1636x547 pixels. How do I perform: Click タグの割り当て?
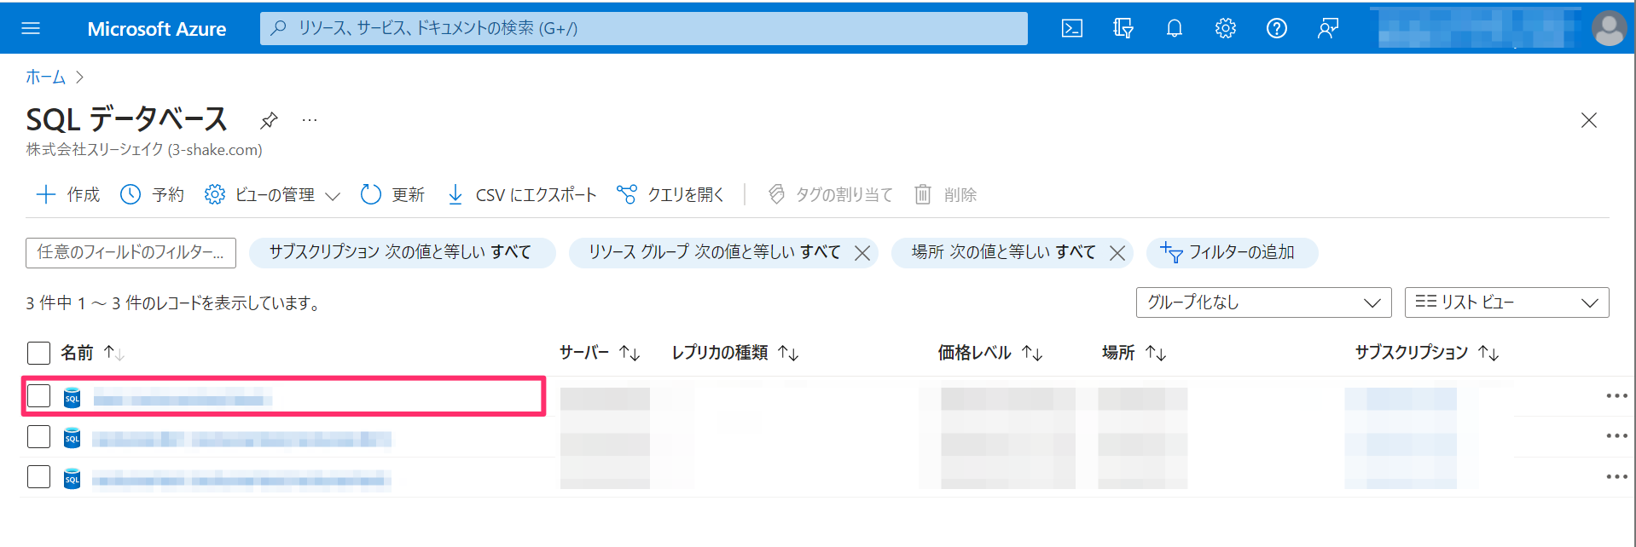coord(830,194)
